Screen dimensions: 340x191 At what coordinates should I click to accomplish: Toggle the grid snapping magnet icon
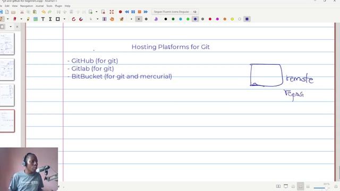[x=81, y=19]
